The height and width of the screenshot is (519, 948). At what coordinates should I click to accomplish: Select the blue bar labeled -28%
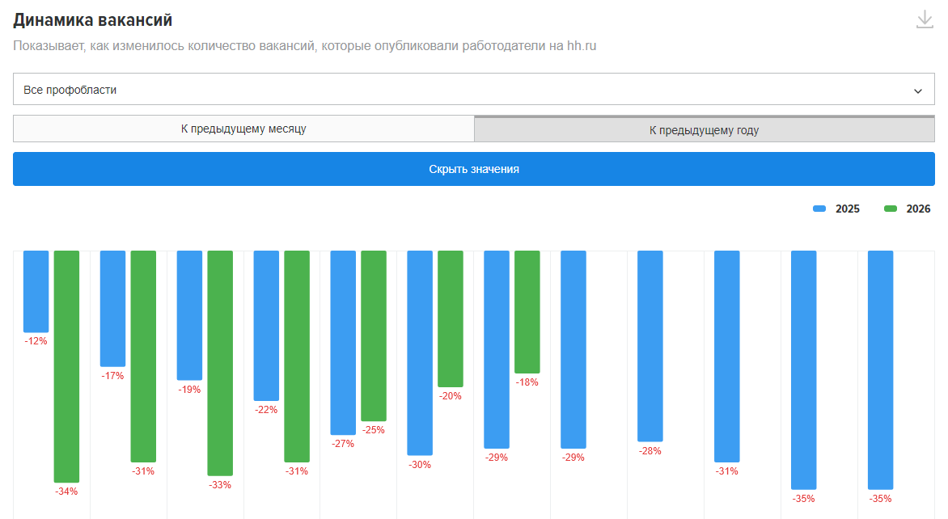[650, 346]
